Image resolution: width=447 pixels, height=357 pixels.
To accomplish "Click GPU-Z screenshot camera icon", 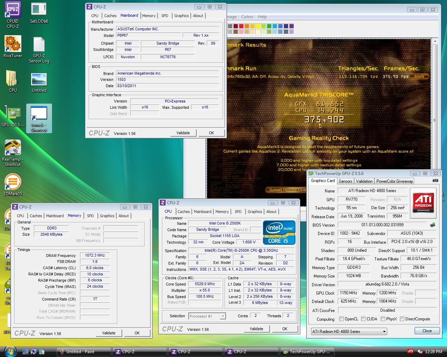I will click(x=435, y=181).
